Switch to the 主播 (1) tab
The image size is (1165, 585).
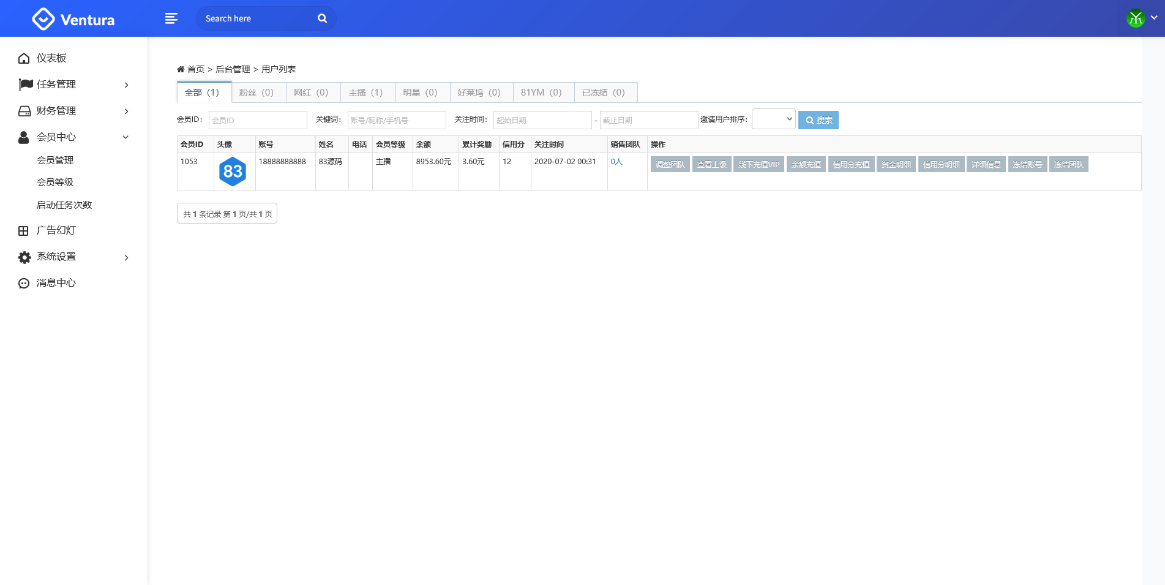tap(365, 92)
